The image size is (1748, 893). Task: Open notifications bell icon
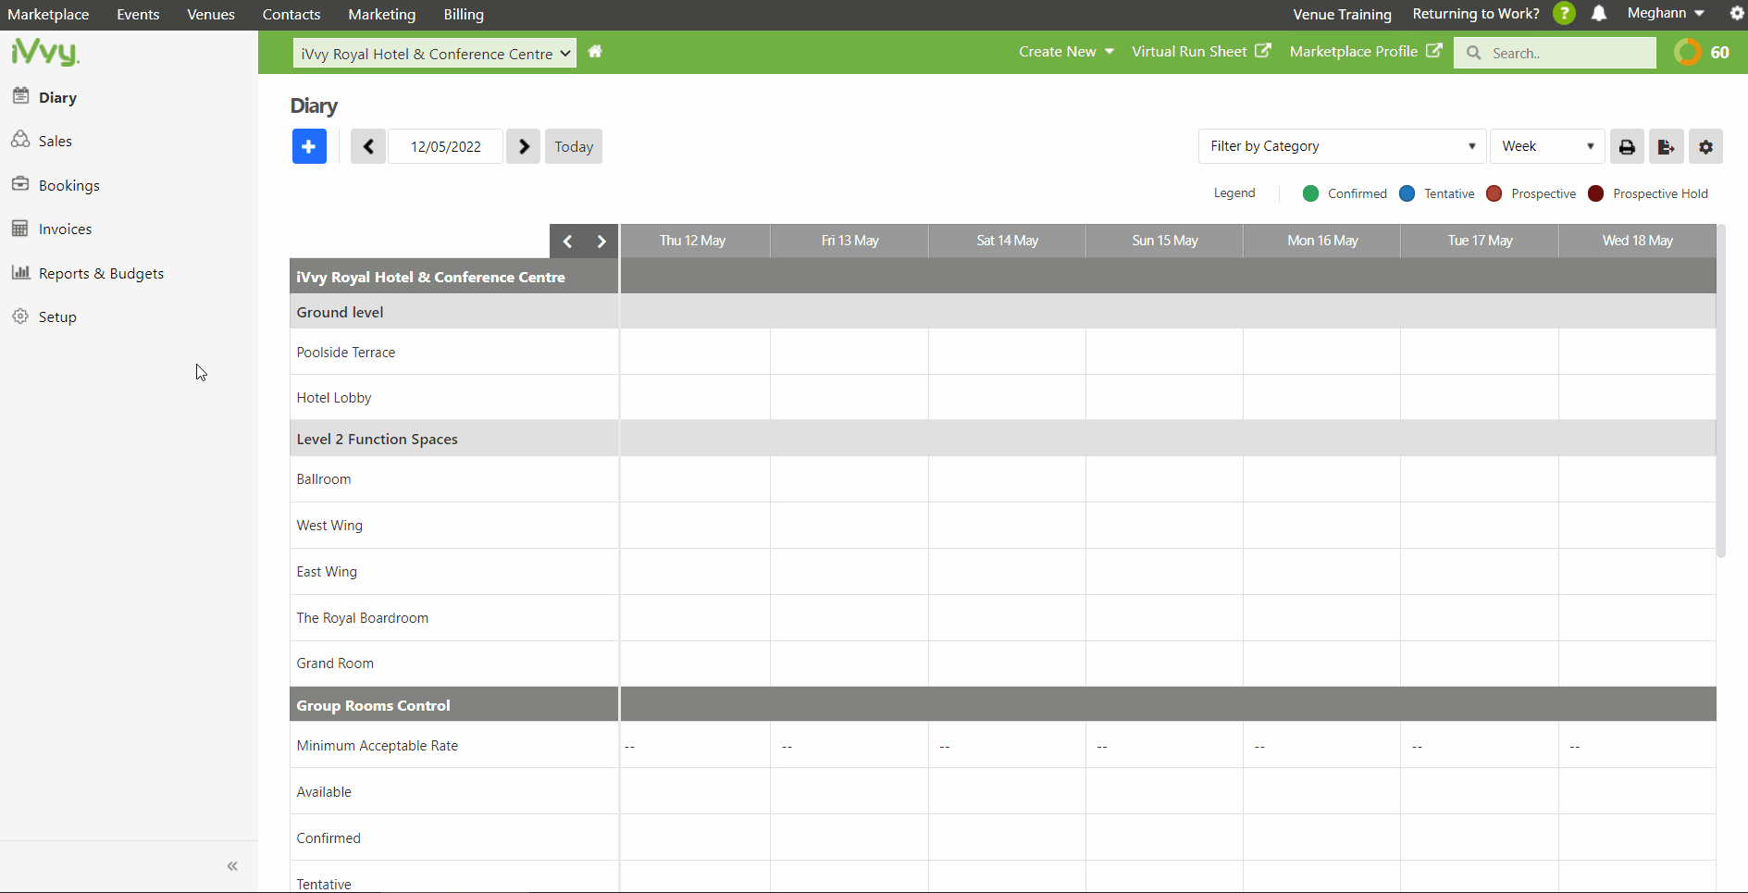(x=1599, y=14)
